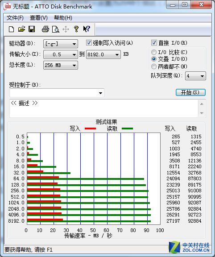
Task: Click the write value 27197
Action: 173,221
